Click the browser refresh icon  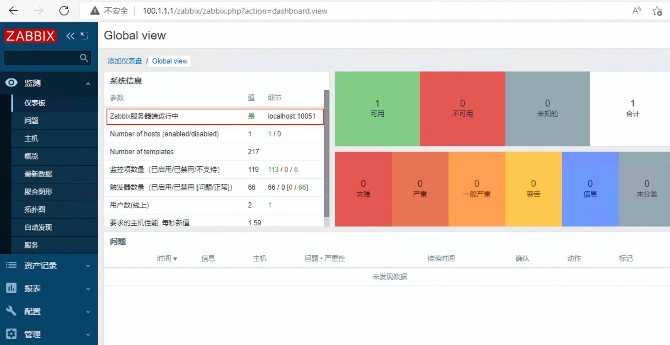(x=64, y=11)
